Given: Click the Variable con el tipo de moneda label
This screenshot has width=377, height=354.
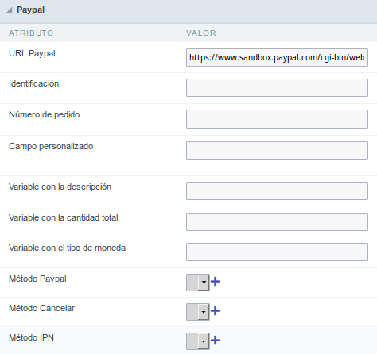Looking at the screenshot, I should coord(68,248).
